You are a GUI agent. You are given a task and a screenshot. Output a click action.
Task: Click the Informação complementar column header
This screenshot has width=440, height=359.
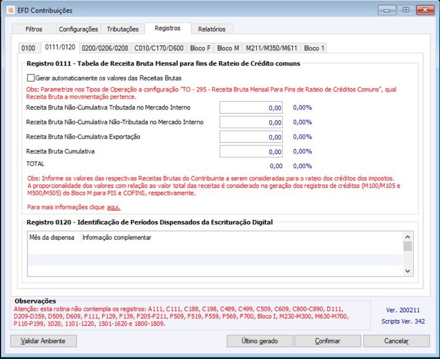(117, 237)
